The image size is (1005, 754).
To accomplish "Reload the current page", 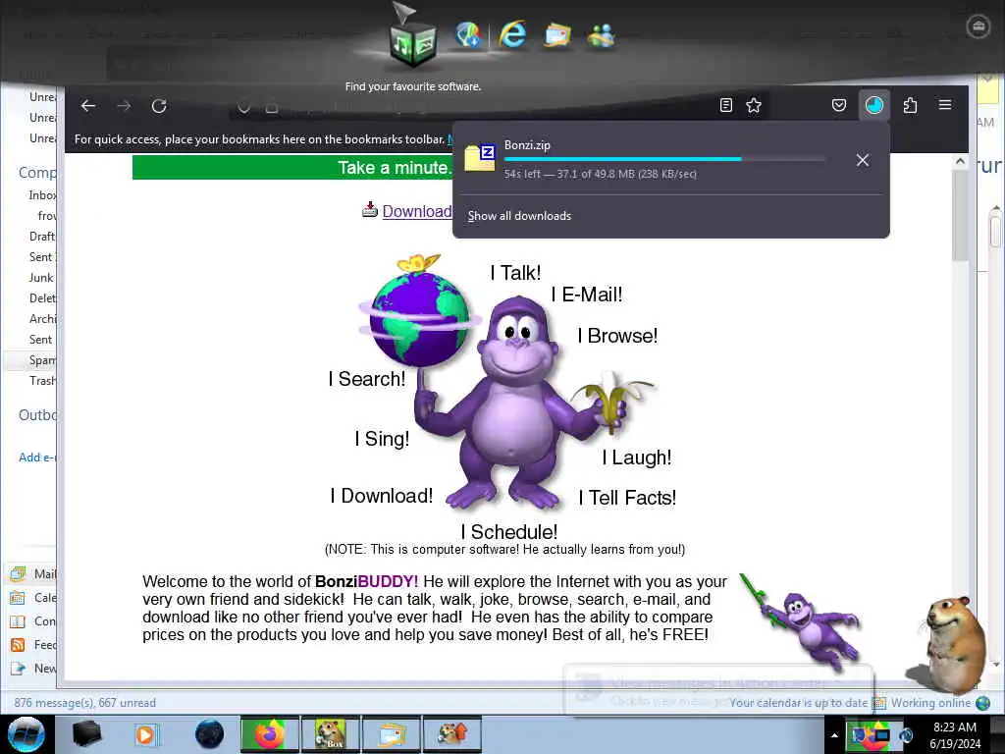I will pos(159,106).
